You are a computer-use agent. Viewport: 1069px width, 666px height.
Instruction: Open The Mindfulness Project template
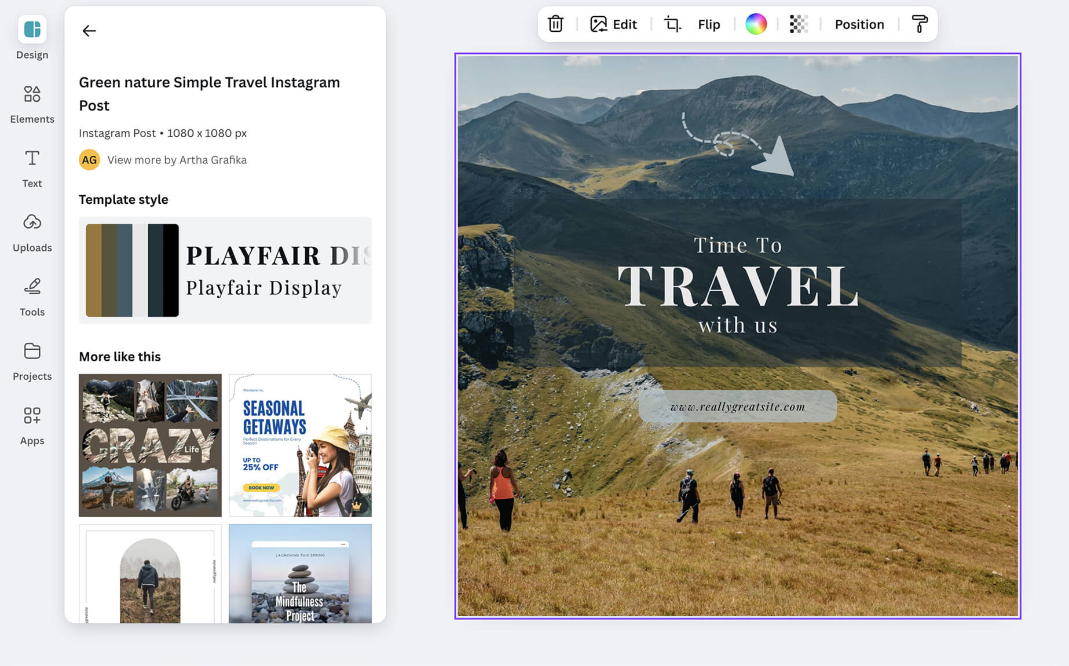[300, 574]
